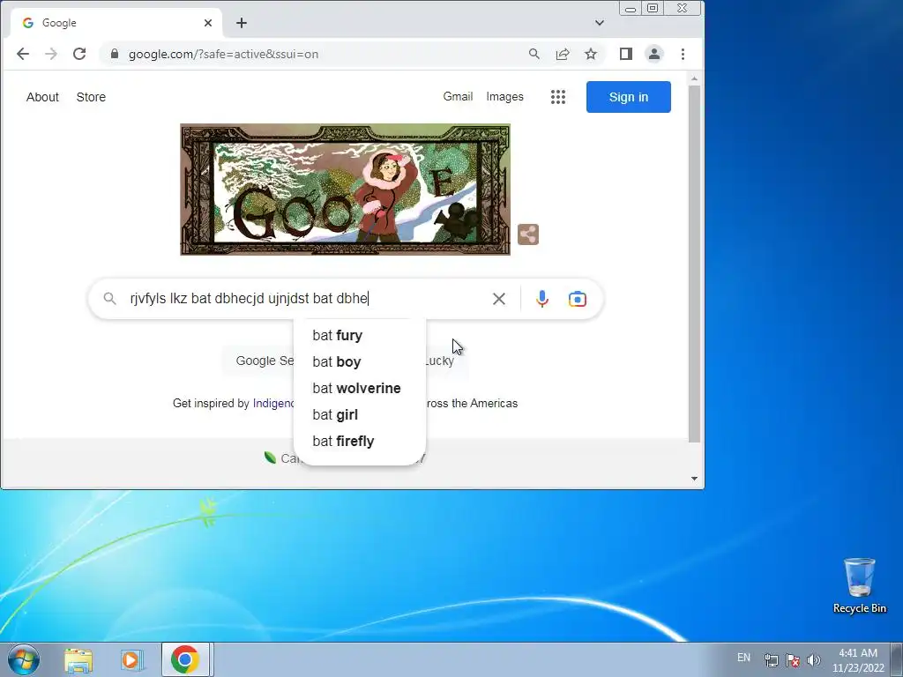Click the volume speaker icon
The image size is (903, 677).
[813, 659]
